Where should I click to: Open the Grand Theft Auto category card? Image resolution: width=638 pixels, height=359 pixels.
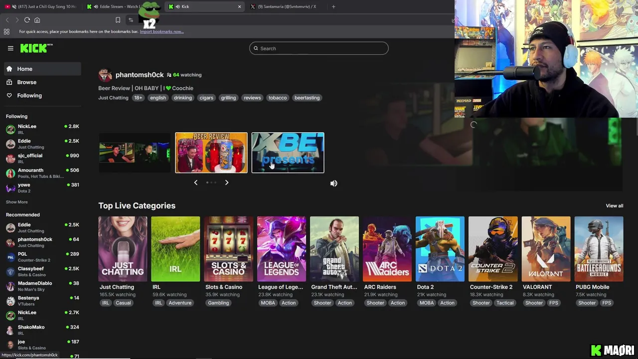[x=334, y=249]
